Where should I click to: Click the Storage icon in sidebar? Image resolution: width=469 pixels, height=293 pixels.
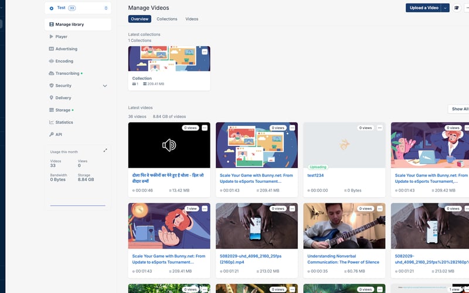tap(52, 110)
